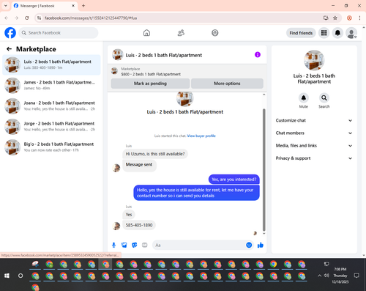Expand Privacy & support section
This screenshot has height=291, width=366.
(314, 158)
